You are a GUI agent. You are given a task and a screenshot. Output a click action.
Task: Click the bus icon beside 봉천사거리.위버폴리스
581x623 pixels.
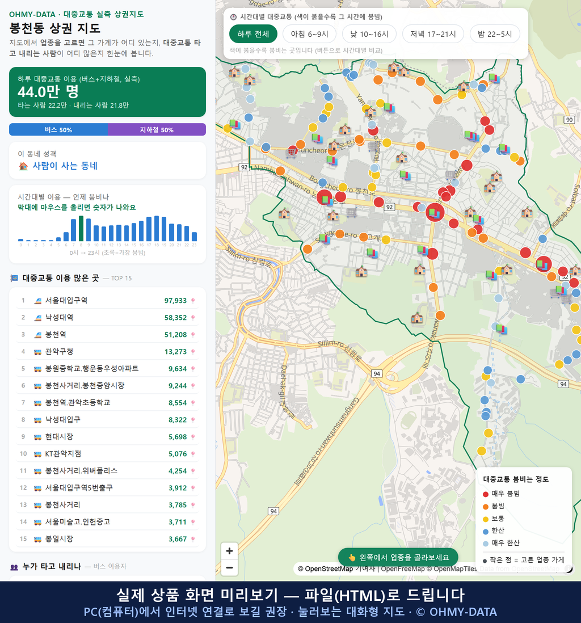coord(38,472)
